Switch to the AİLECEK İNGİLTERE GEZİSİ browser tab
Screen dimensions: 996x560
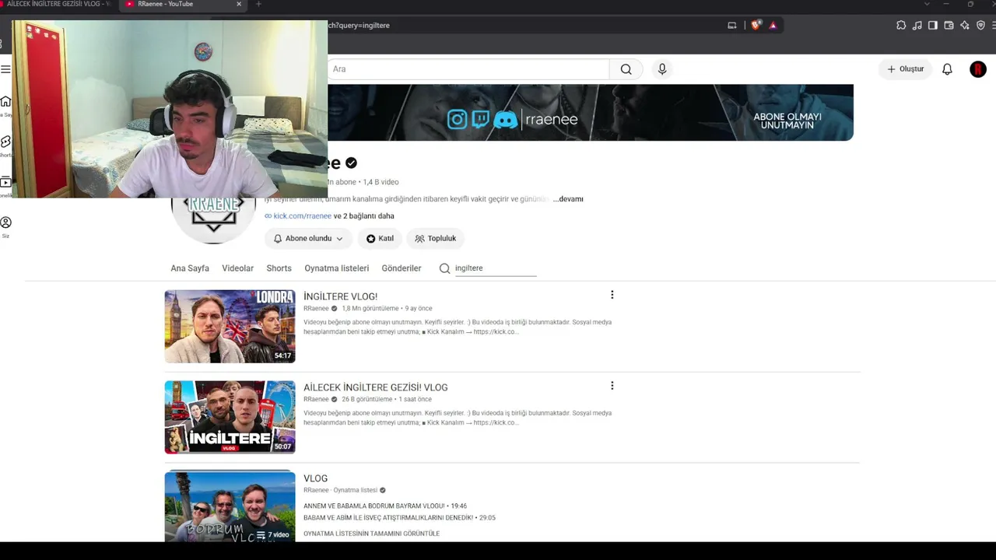click(56, 5)
